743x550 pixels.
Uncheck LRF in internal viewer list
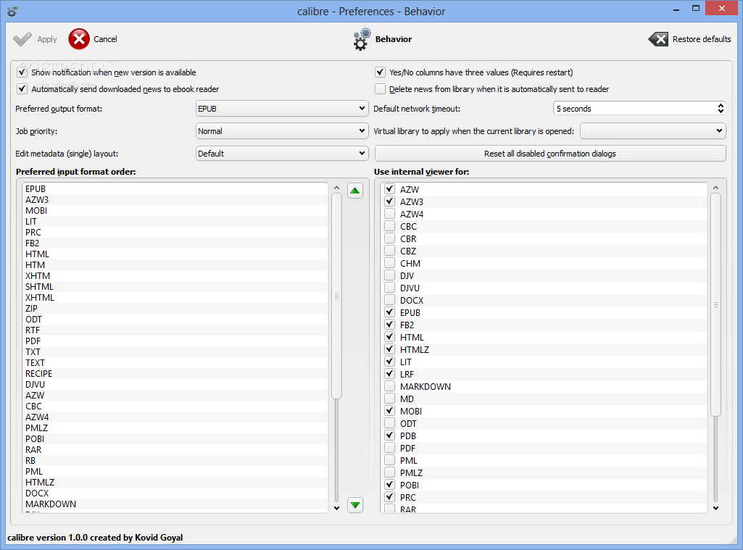[x=389, y=374]
